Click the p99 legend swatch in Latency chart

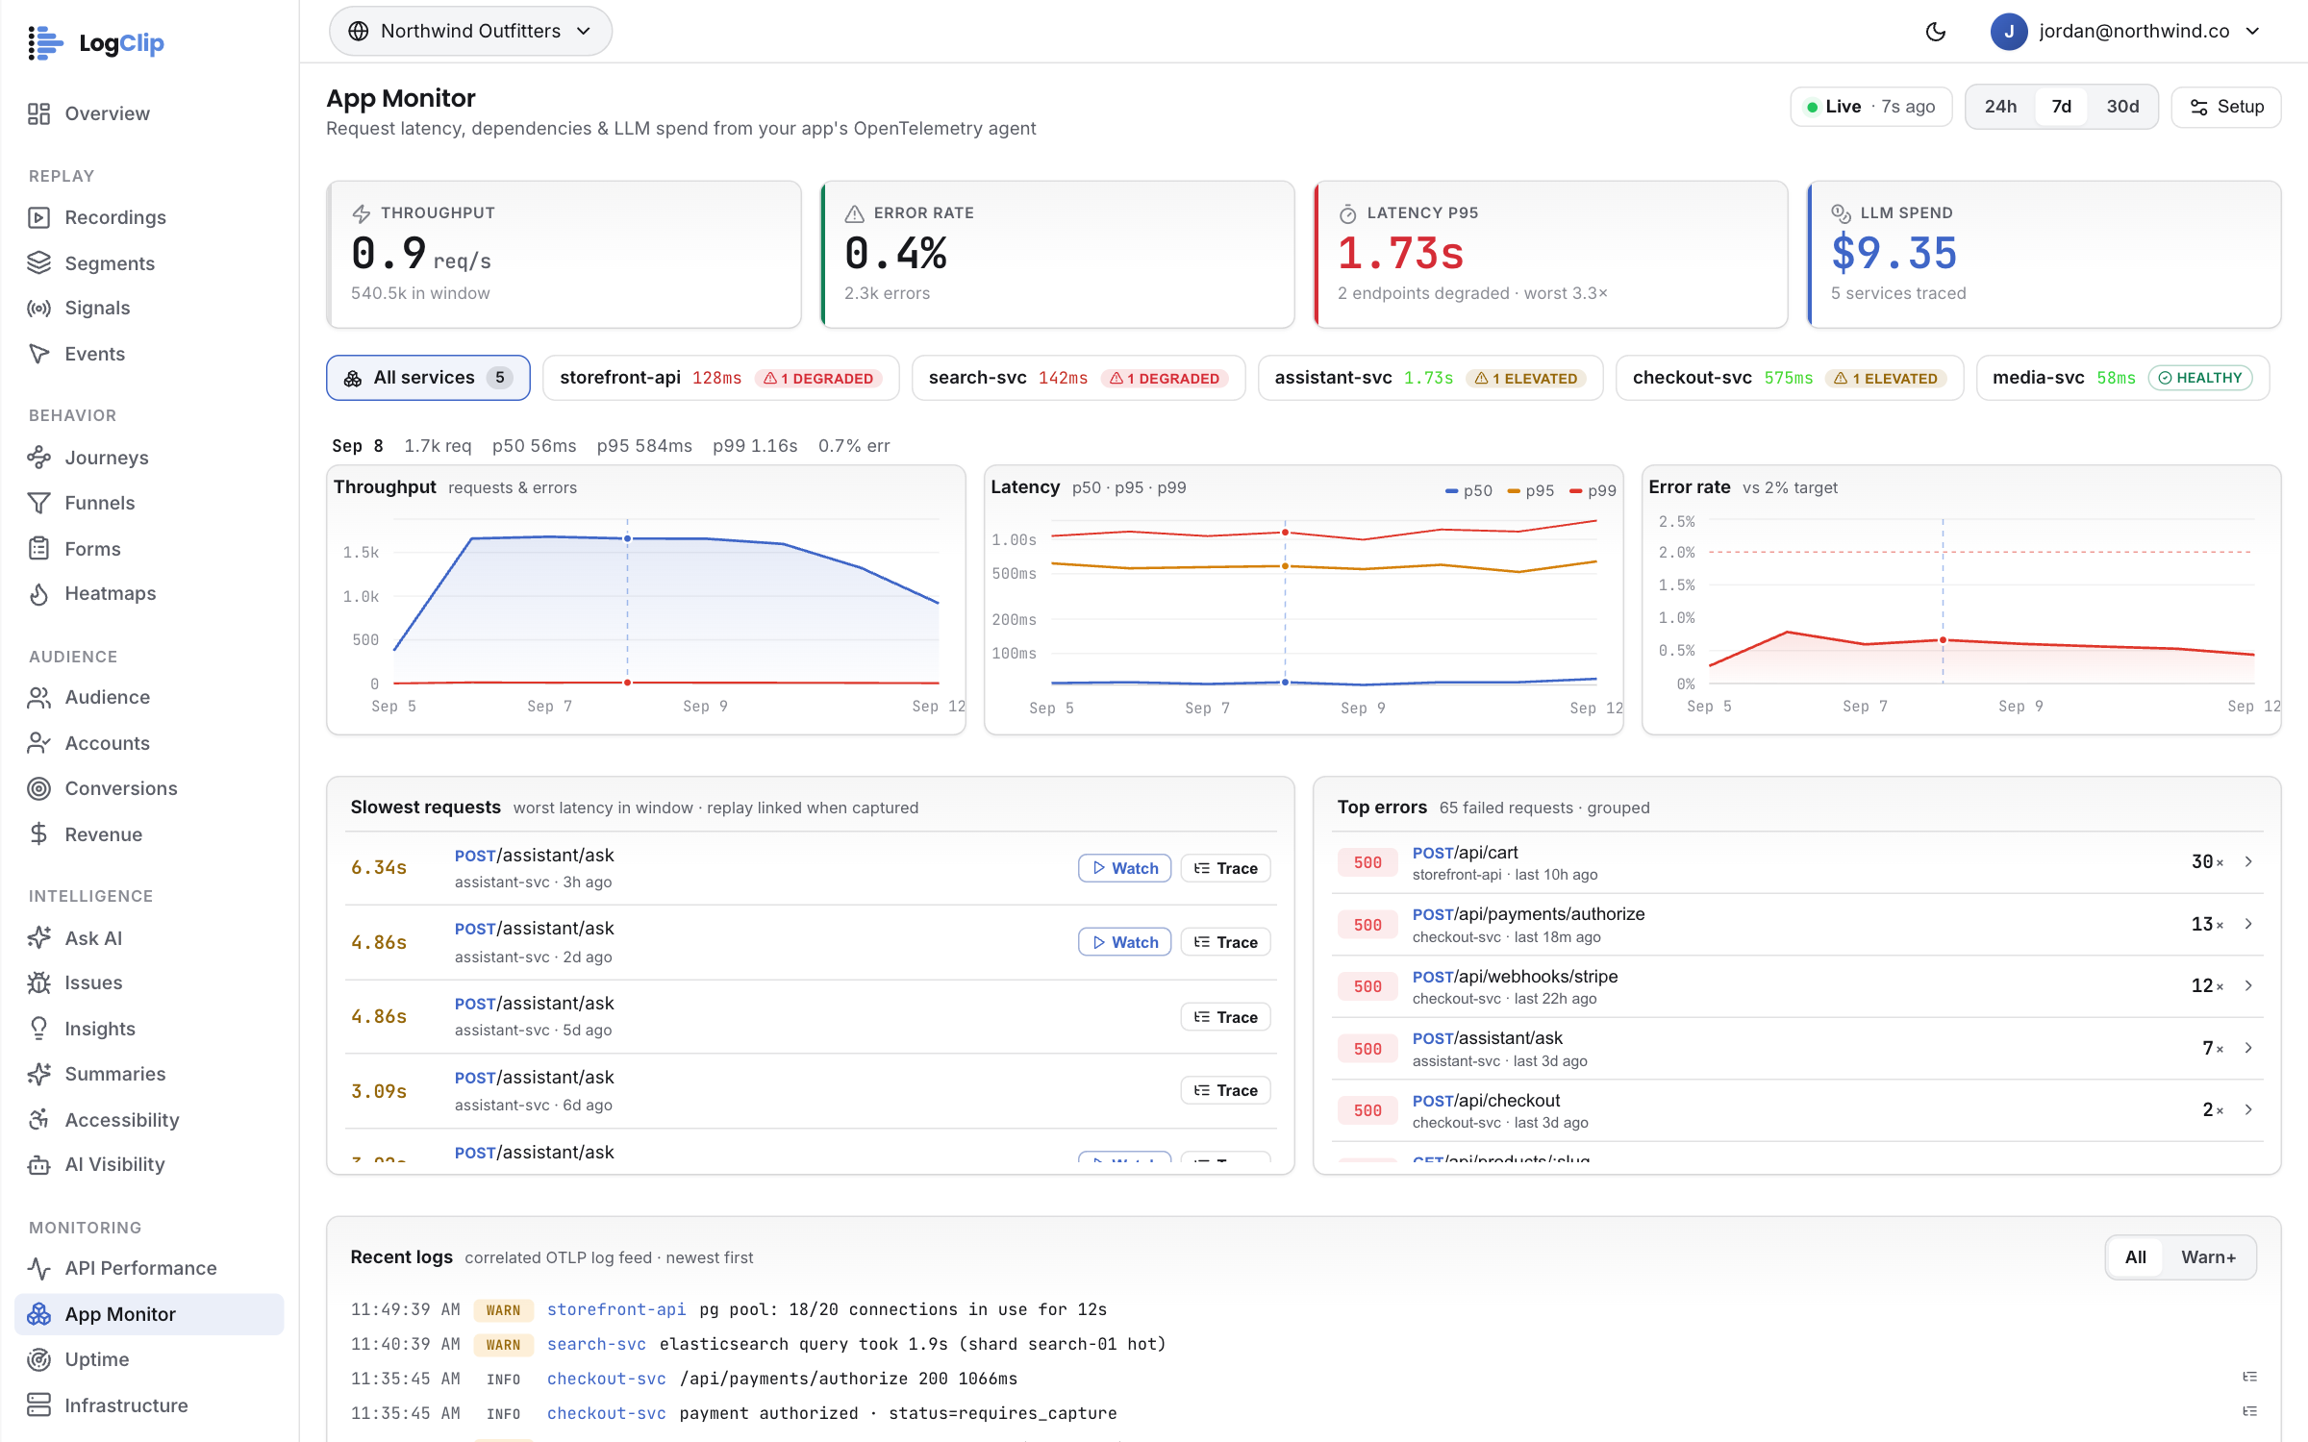coord(1575,491)
